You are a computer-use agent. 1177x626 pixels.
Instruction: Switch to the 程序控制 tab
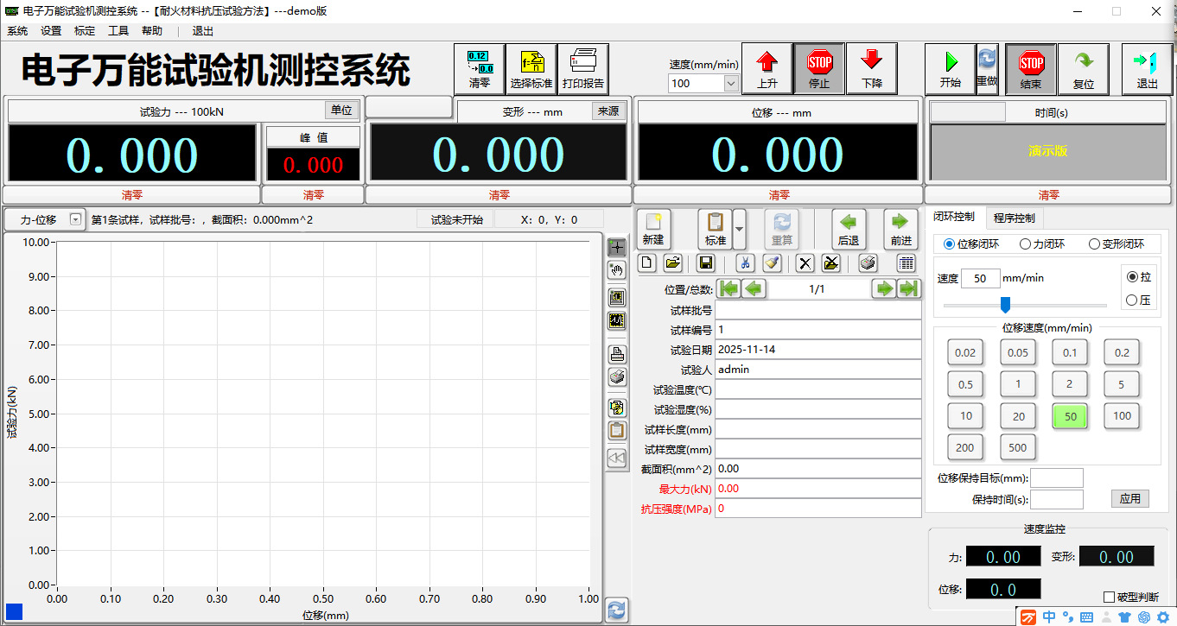click(1014, 218)
